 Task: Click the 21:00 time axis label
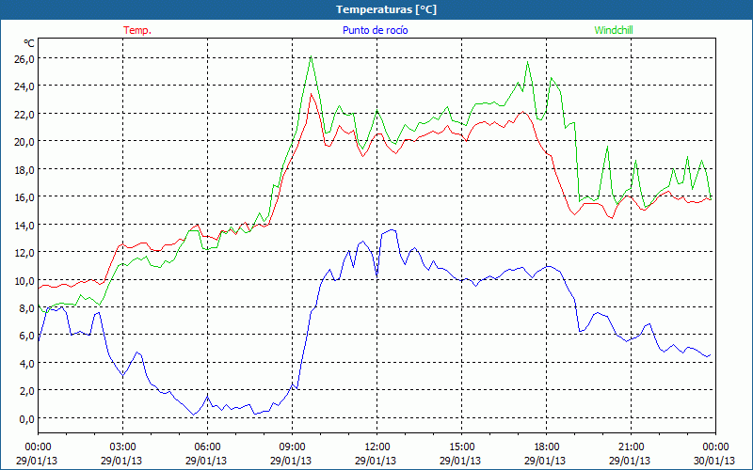point(631,447)
